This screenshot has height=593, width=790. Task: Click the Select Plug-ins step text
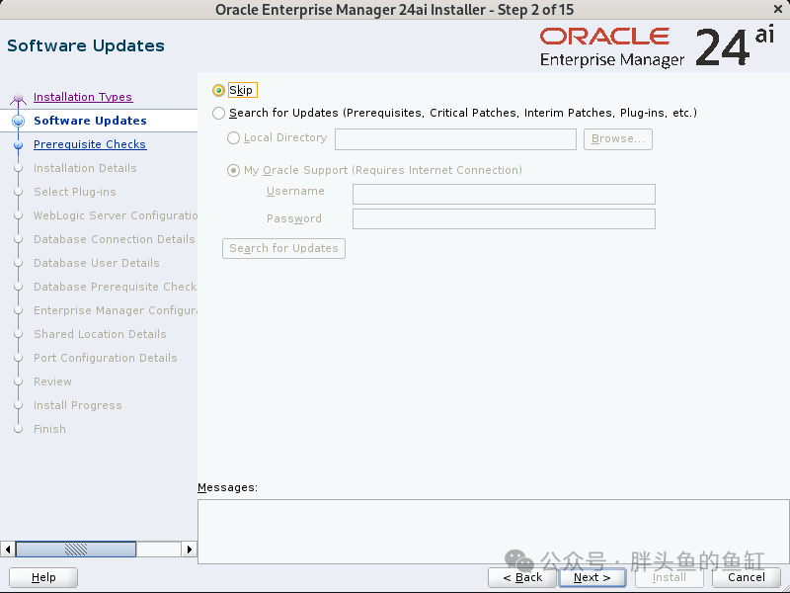(75, 192)
